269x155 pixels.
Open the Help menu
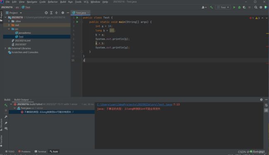(105, 2)
